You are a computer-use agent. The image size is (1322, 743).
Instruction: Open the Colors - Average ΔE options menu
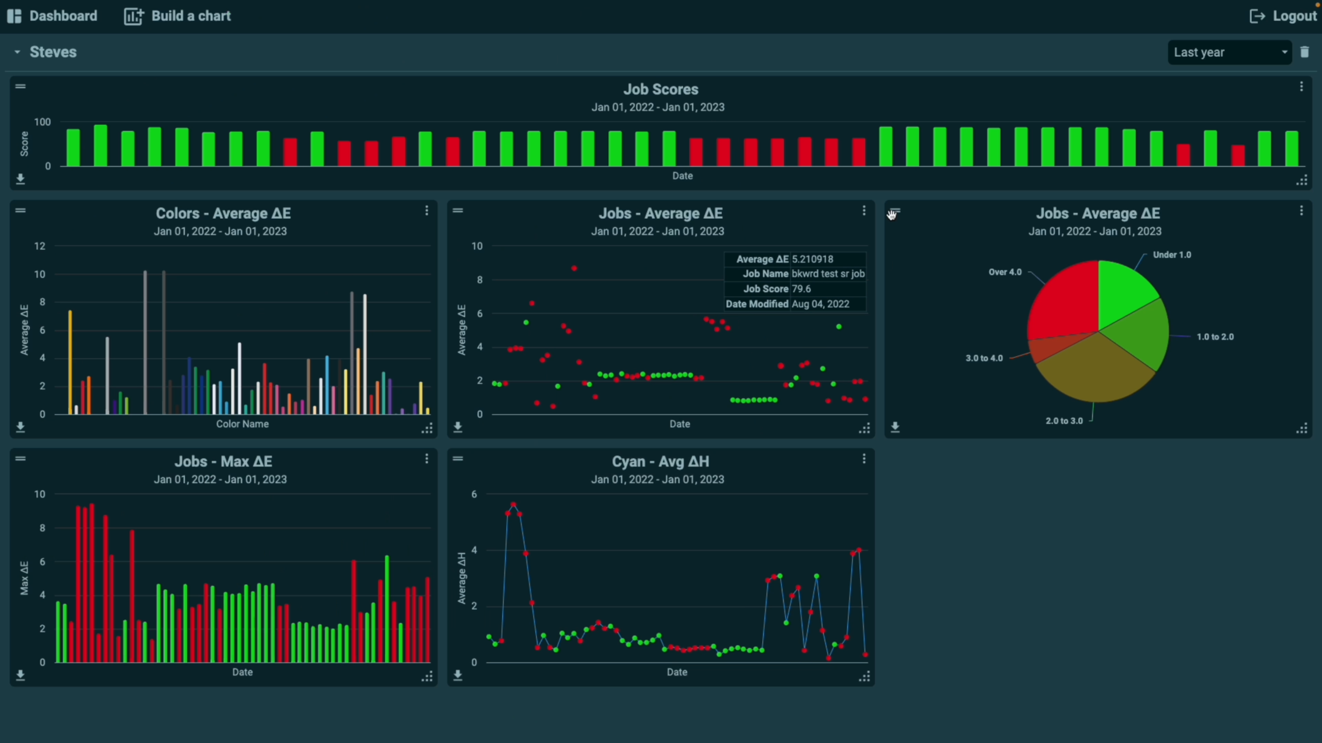tap(427, 211)
